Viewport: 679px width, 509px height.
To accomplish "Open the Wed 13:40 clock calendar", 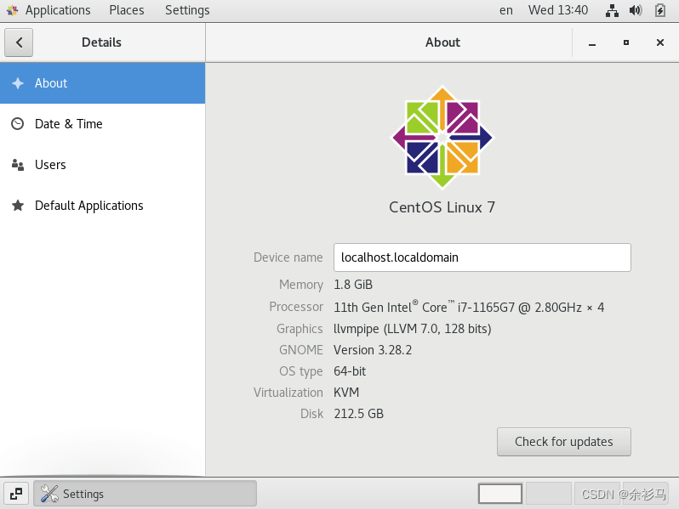I will 558,10.
